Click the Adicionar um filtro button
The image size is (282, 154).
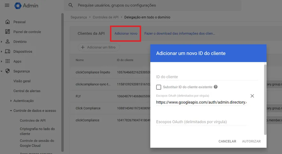tap(98, 47)
